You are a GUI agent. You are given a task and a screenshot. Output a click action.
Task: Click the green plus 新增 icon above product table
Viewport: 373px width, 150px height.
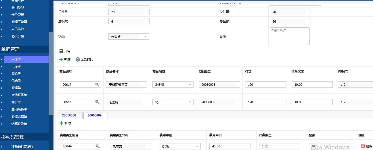61,59
